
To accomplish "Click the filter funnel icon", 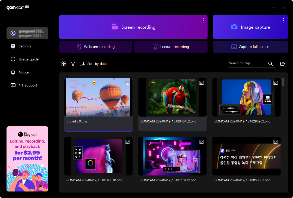I will (x=73, y=64).
